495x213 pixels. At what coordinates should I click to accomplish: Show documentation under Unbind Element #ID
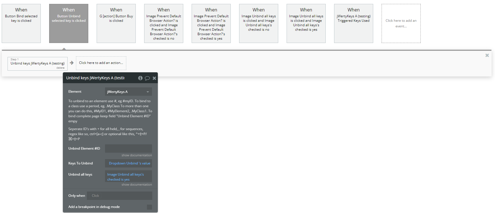137,155
